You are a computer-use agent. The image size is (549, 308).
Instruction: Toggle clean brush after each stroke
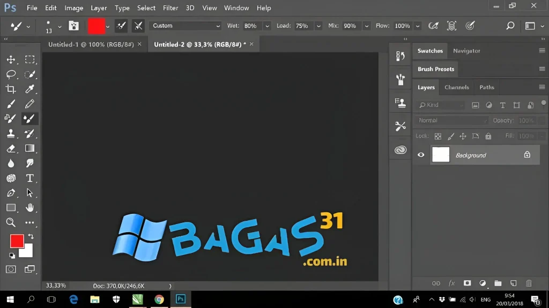point(138,26)
